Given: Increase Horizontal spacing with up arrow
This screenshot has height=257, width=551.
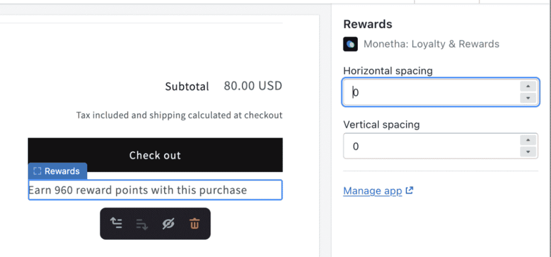Looking at the screenshot, I should [x=528, y=87].
